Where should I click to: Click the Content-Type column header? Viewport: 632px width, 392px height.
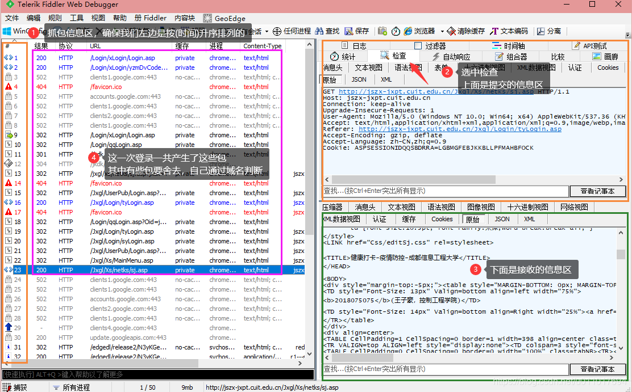tap(262, 46)
